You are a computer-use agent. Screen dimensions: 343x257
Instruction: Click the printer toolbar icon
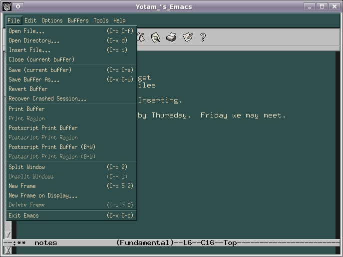point(171,37)
